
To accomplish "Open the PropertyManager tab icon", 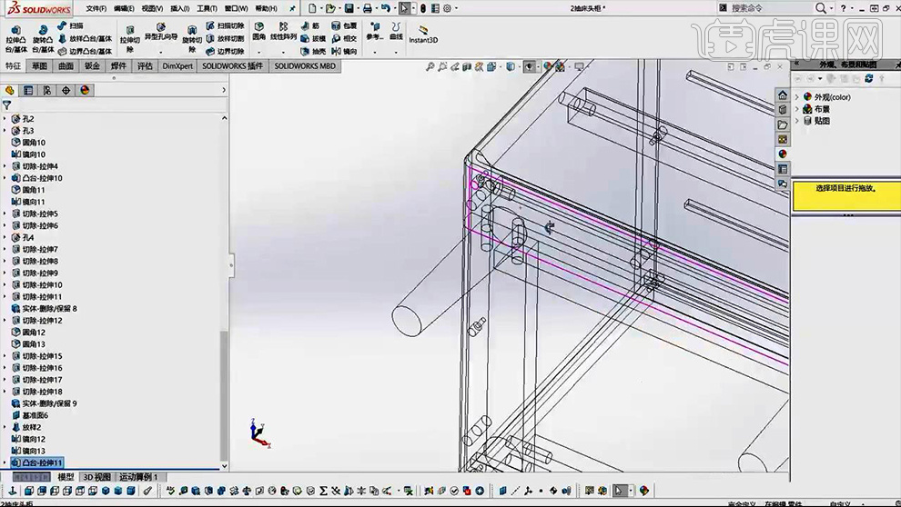I will point(28,90).
